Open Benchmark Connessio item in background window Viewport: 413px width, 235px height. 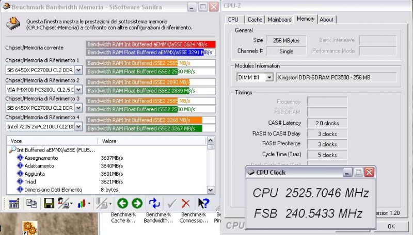[x=194, y=217]
